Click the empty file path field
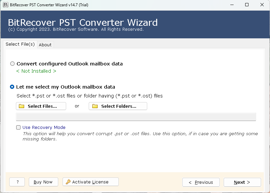Viewport: 270px width, 193px height. 136,117
